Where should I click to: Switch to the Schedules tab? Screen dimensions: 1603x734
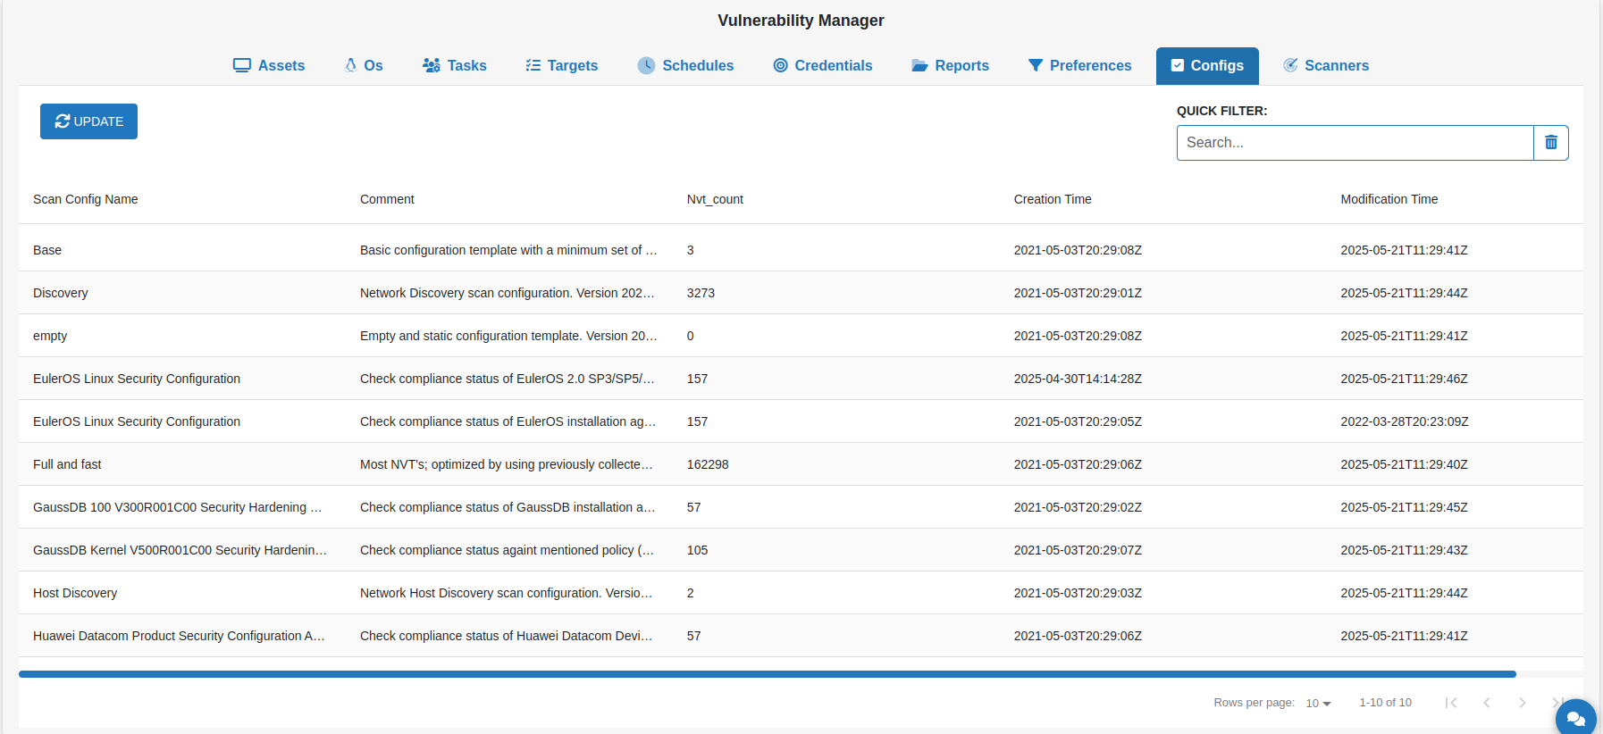coord(685,66)
